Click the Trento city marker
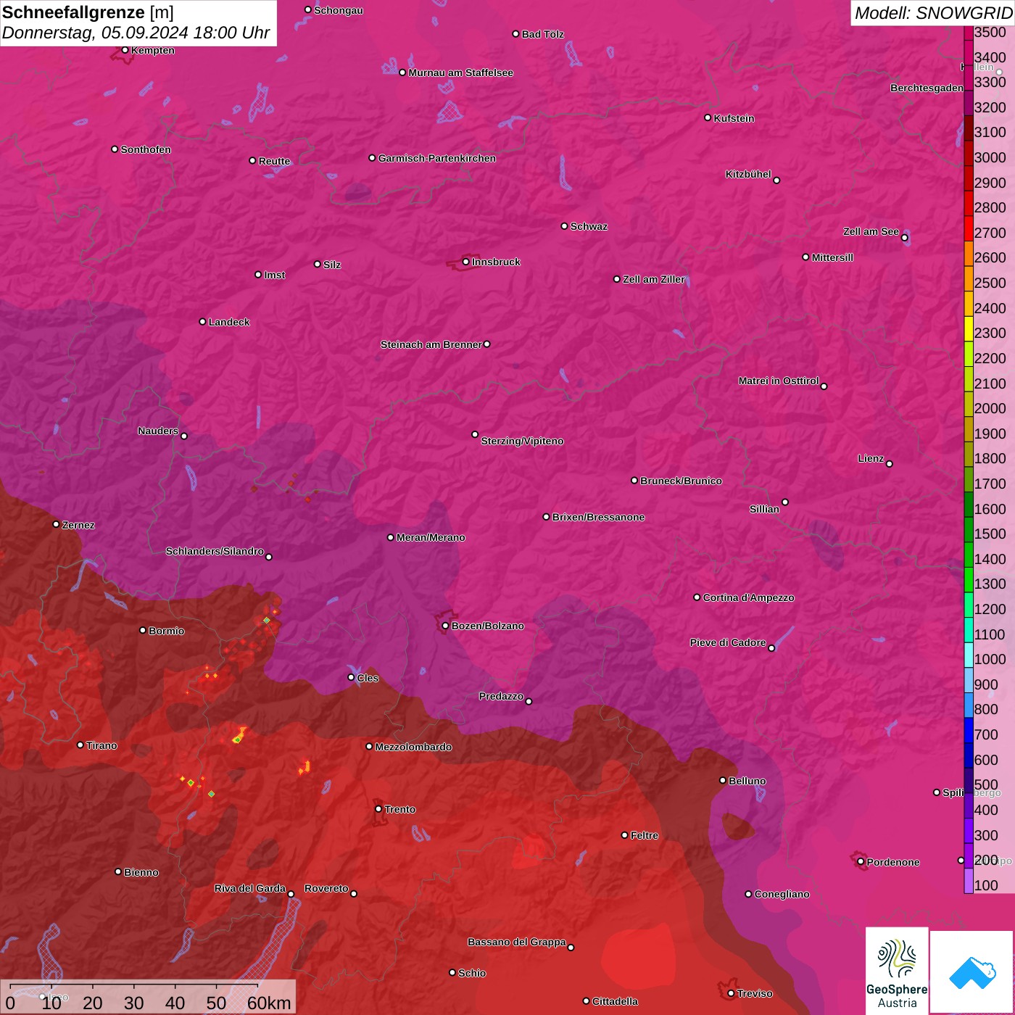The width and height of the screenshot is (1015, 1015). click(378, 809)
